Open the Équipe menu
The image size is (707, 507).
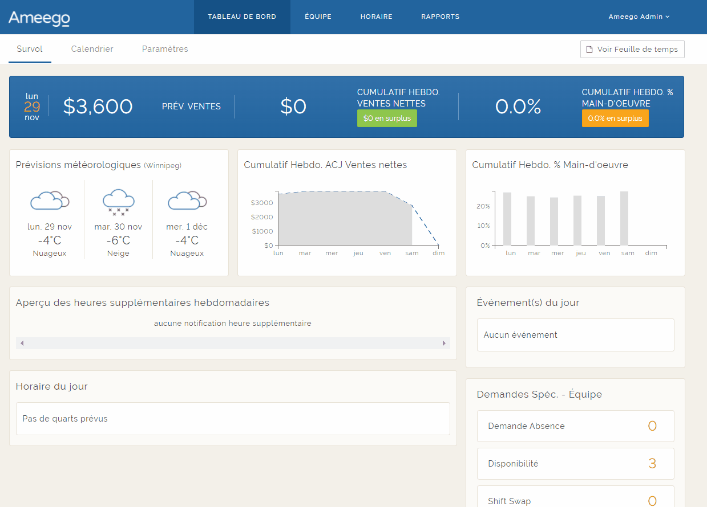318,17
